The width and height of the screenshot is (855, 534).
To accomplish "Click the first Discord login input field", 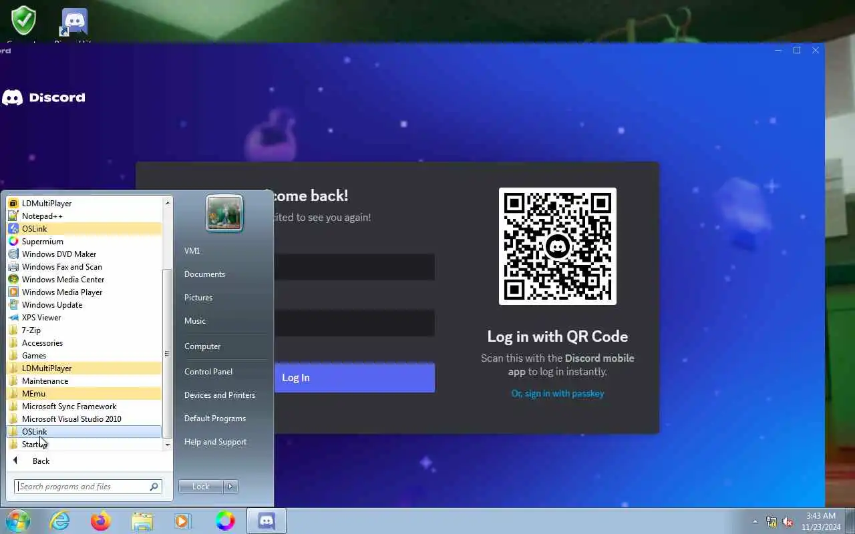I will [x=354, y=267].
